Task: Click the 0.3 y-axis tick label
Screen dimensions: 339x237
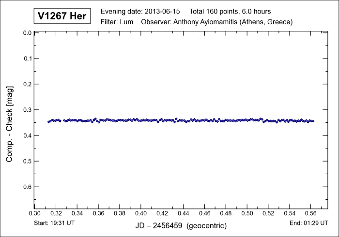Action: point(28,110)
